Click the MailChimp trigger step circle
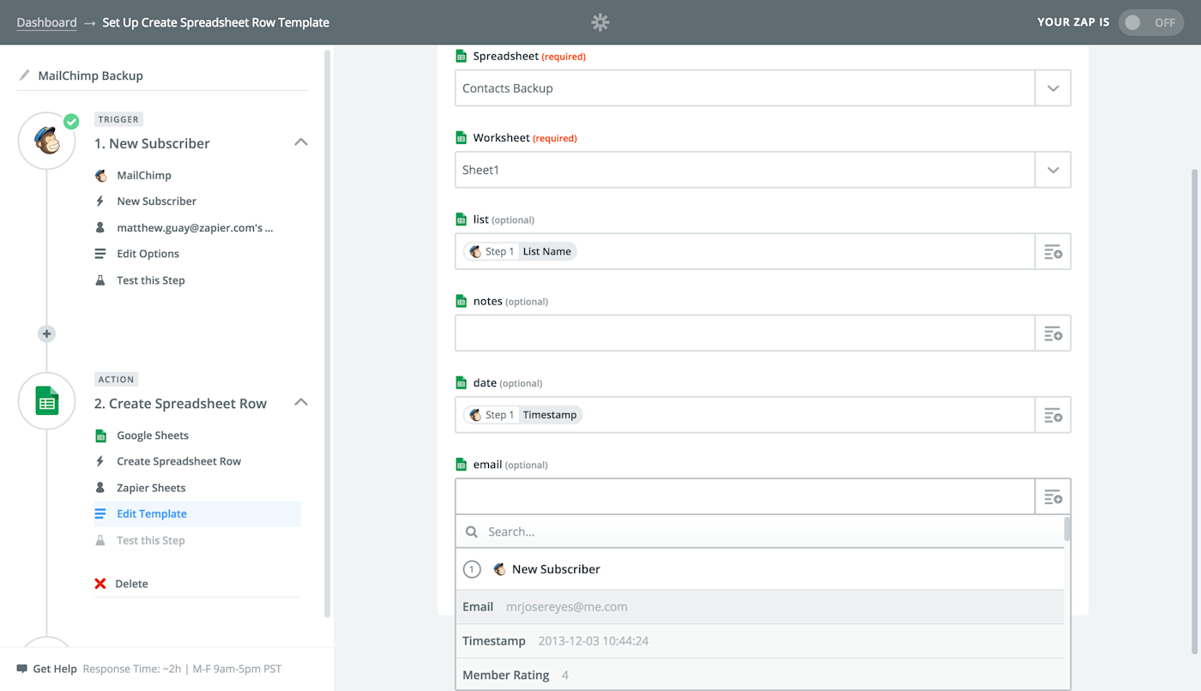1201x691 pixels. click(47, 141)
